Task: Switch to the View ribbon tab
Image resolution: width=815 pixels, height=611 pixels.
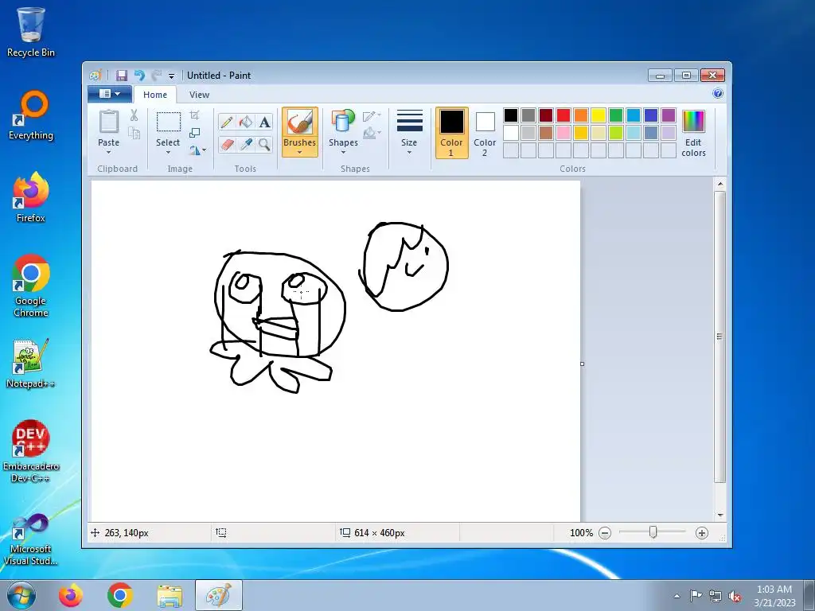Action: (x=199, y=95)
